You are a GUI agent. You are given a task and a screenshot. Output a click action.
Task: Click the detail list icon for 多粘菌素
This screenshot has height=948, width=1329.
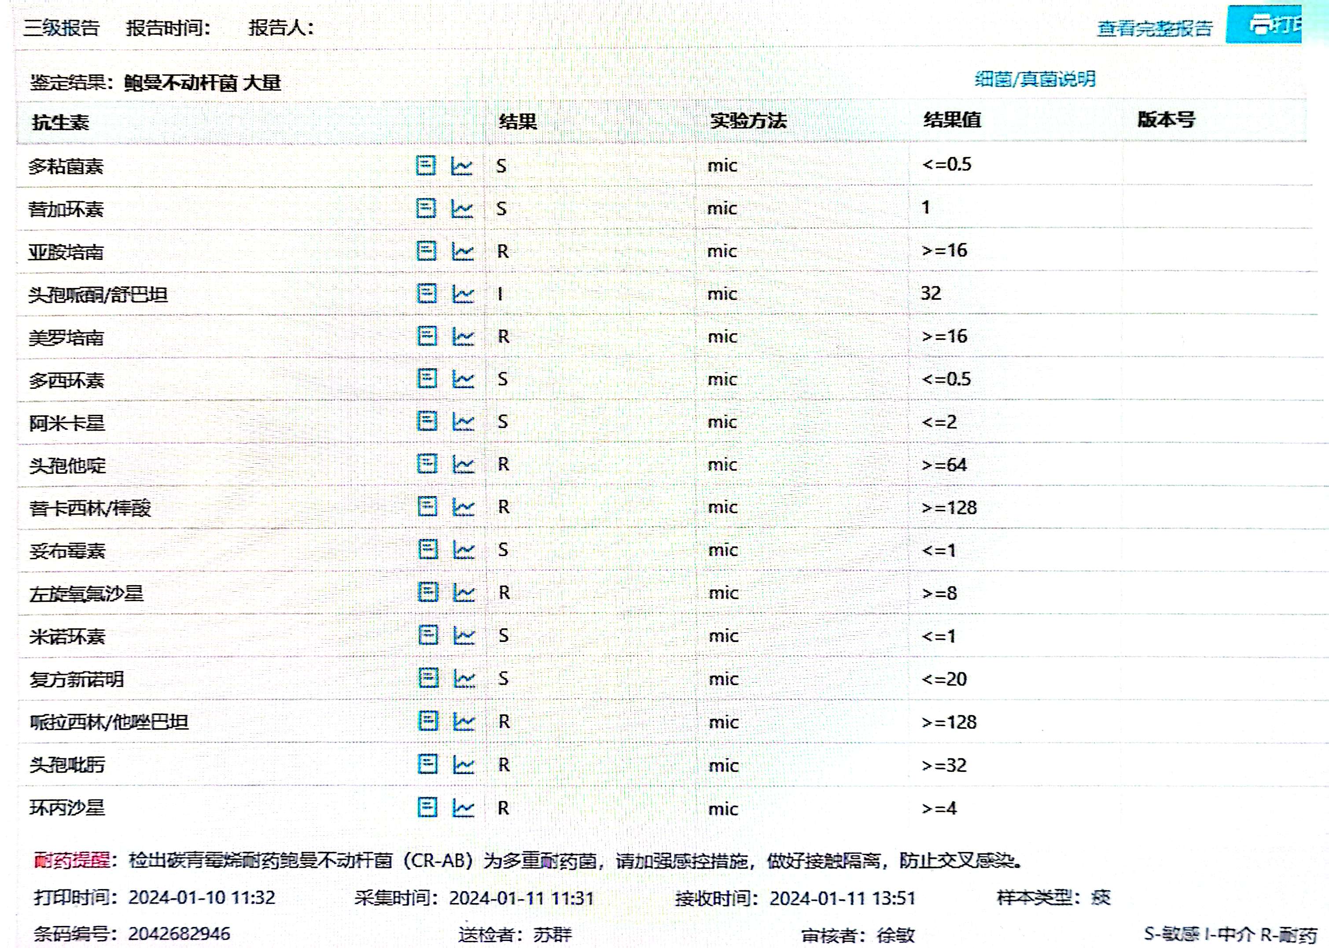coord(426,166)
